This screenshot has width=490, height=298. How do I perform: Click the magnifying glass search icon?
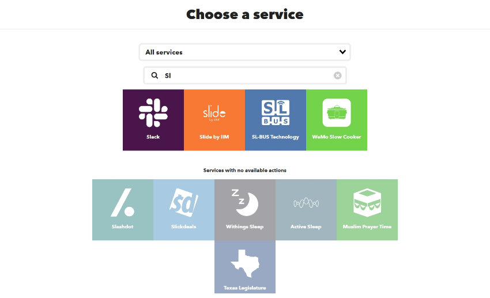pos(154,76)
